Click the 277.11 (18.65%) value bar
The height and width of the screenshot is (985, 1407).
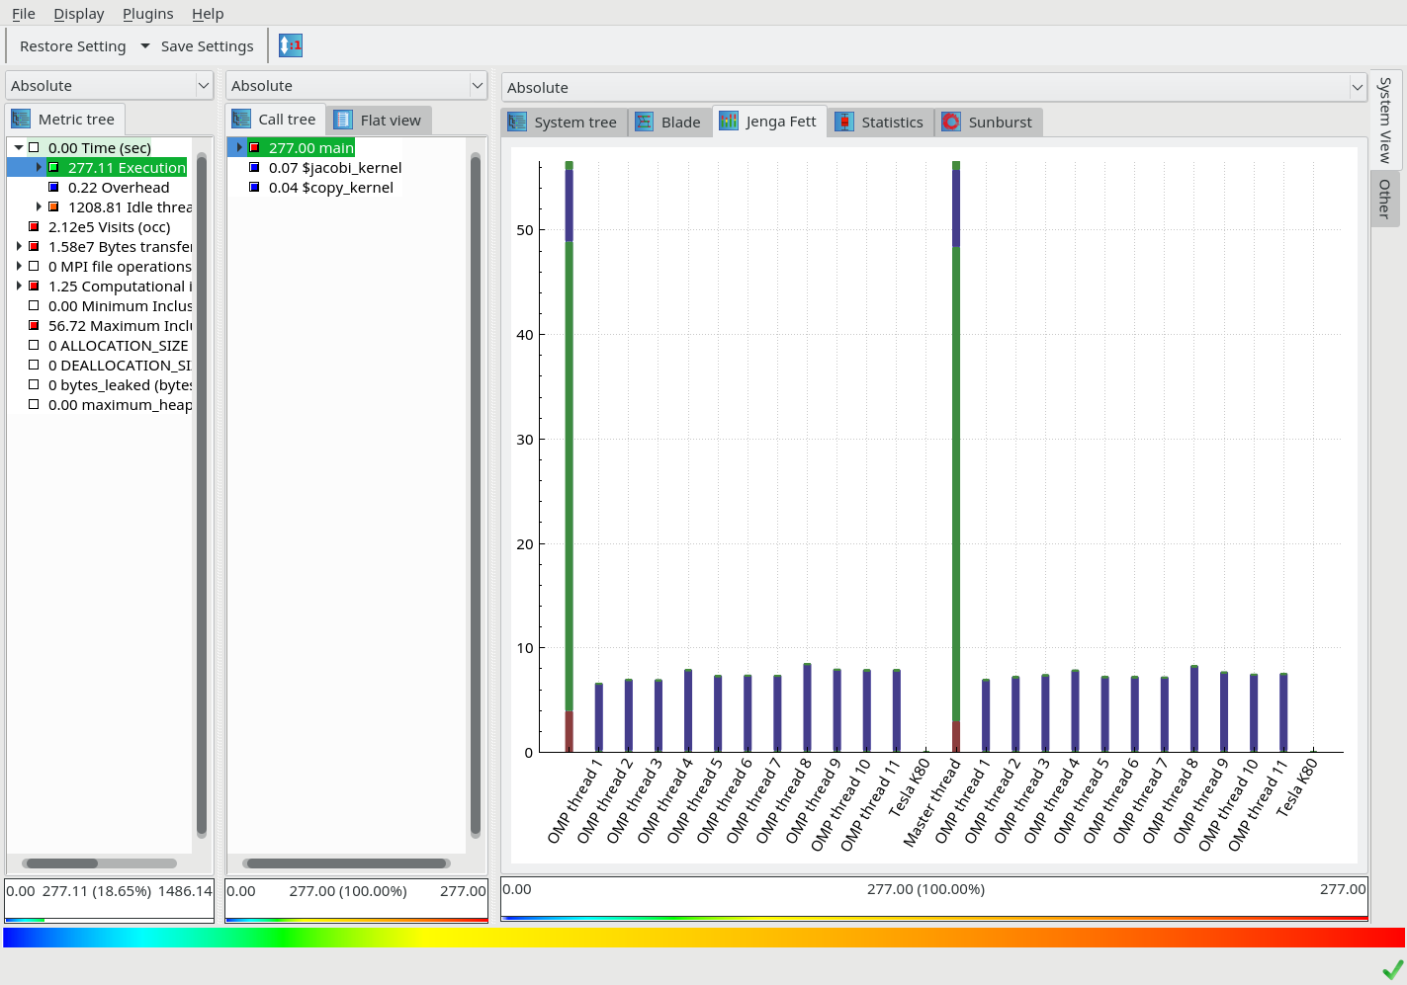tap(109, 899)
